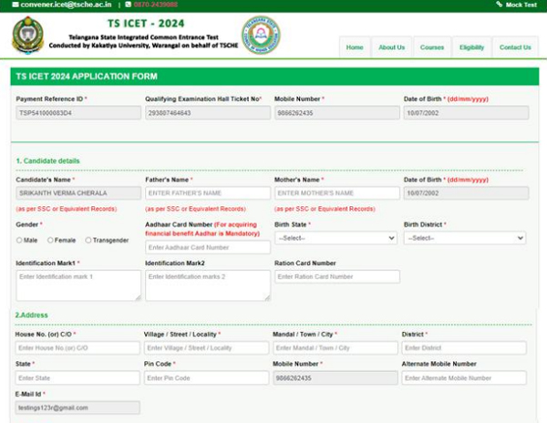The height and width of the screenshot is (423, 547).
Task: Open the Home nav tab
Action: point(355,47)
